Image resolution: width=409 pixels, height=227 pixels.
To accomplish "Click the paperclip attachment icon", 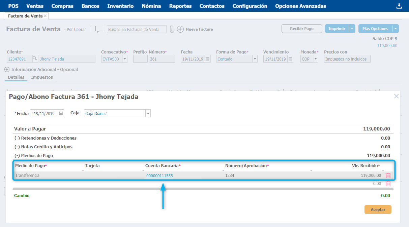I will pos(172,29).
